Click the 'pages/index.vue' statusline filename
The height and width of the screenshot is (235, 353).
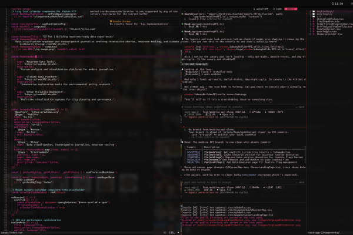12,233
